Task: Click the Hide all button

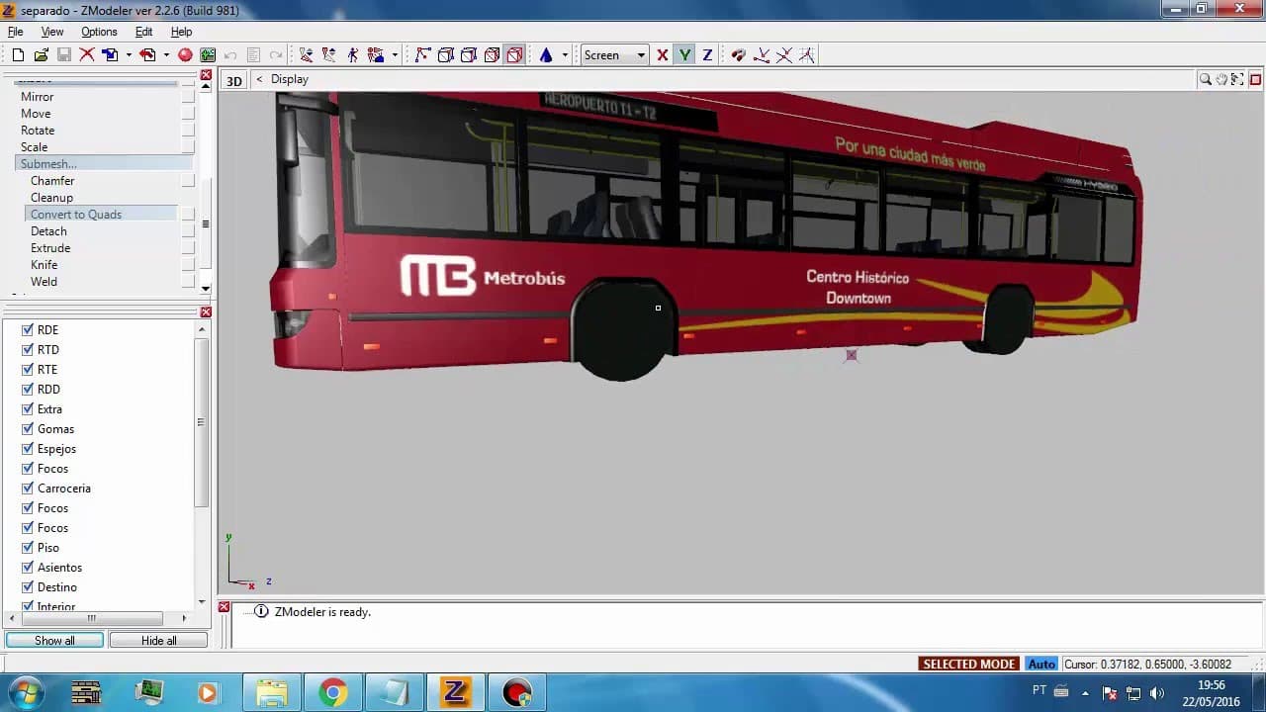Action: (x=158, y=641)
